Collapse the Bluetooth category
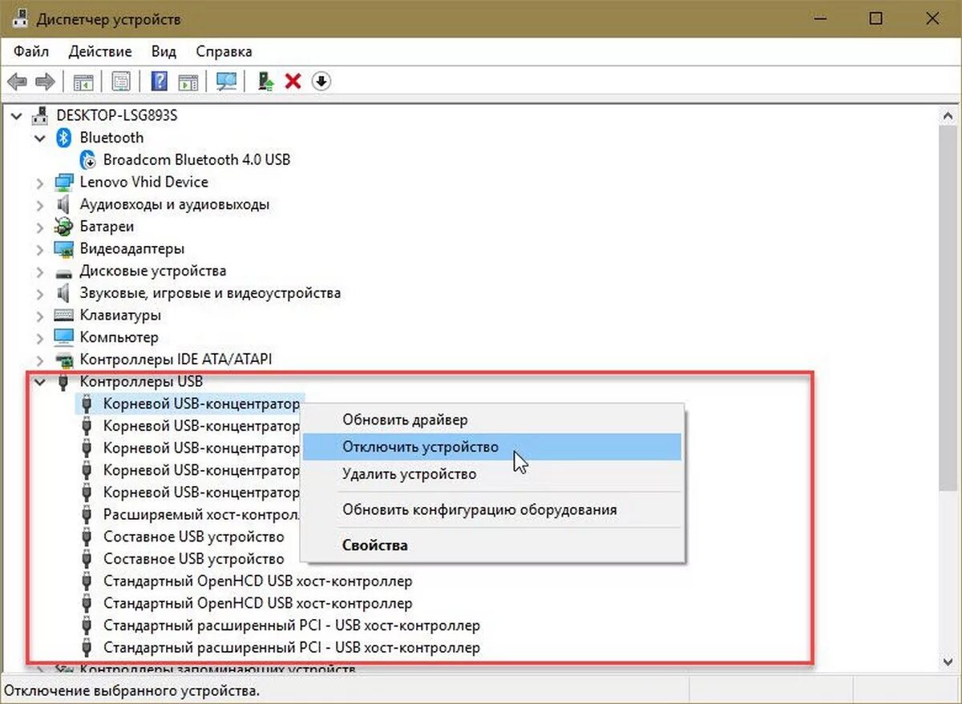Viewport: 962px width, 704px height. coord(40,138)
